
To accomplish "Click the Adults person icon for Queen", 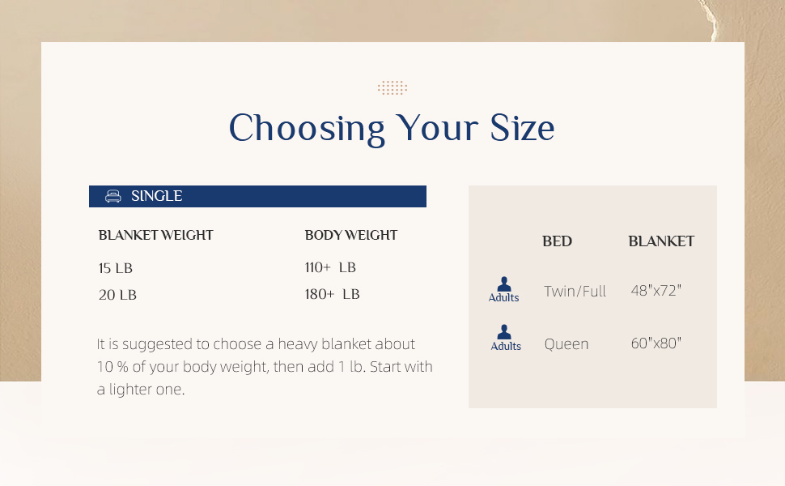I will tap(506, 333).
